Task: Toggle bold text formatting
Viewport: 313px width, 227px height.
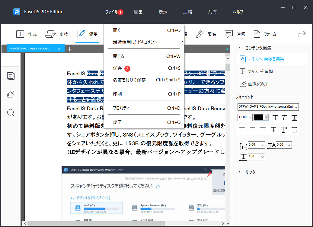Action: pos(275,118)
